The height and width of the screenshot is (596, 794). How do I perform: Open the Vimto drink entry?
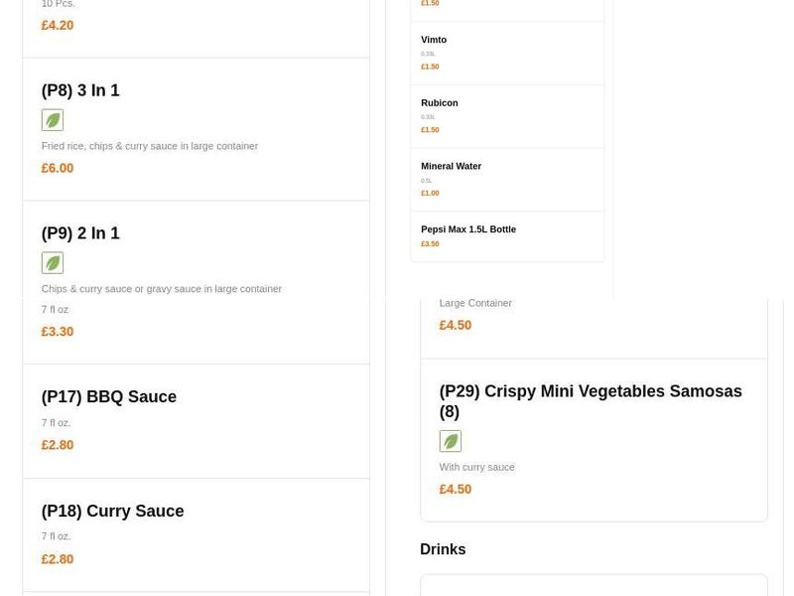point(433,40)
